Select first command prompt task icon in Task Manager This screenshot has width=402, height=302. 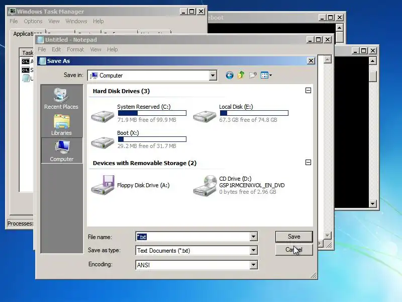click(26, 61)
